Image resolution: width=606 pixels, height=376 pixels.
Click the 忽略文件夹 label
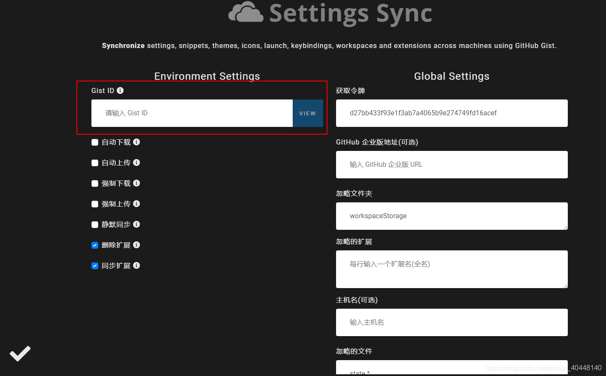click(x=354, y=194)
